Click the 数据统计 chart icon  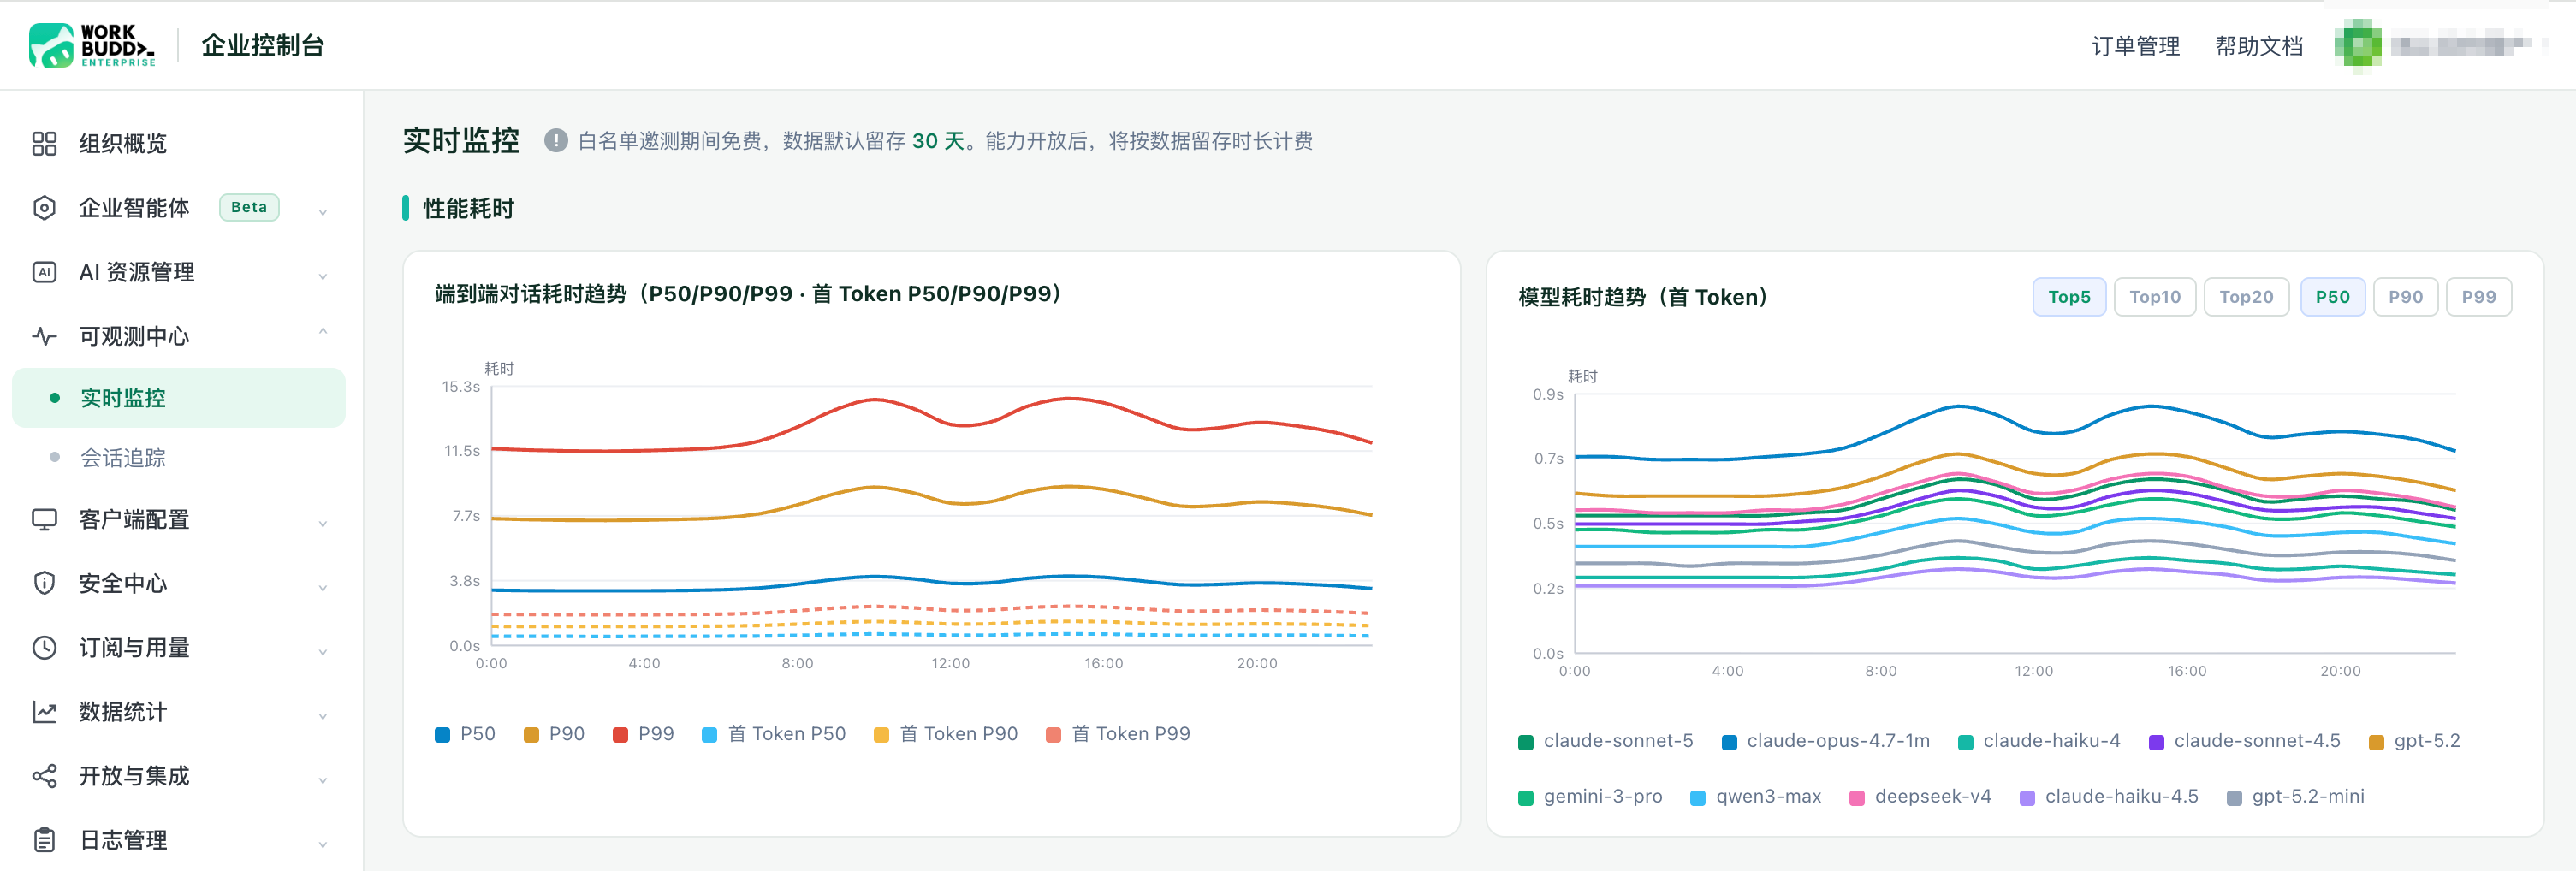(x=44, y=712)
